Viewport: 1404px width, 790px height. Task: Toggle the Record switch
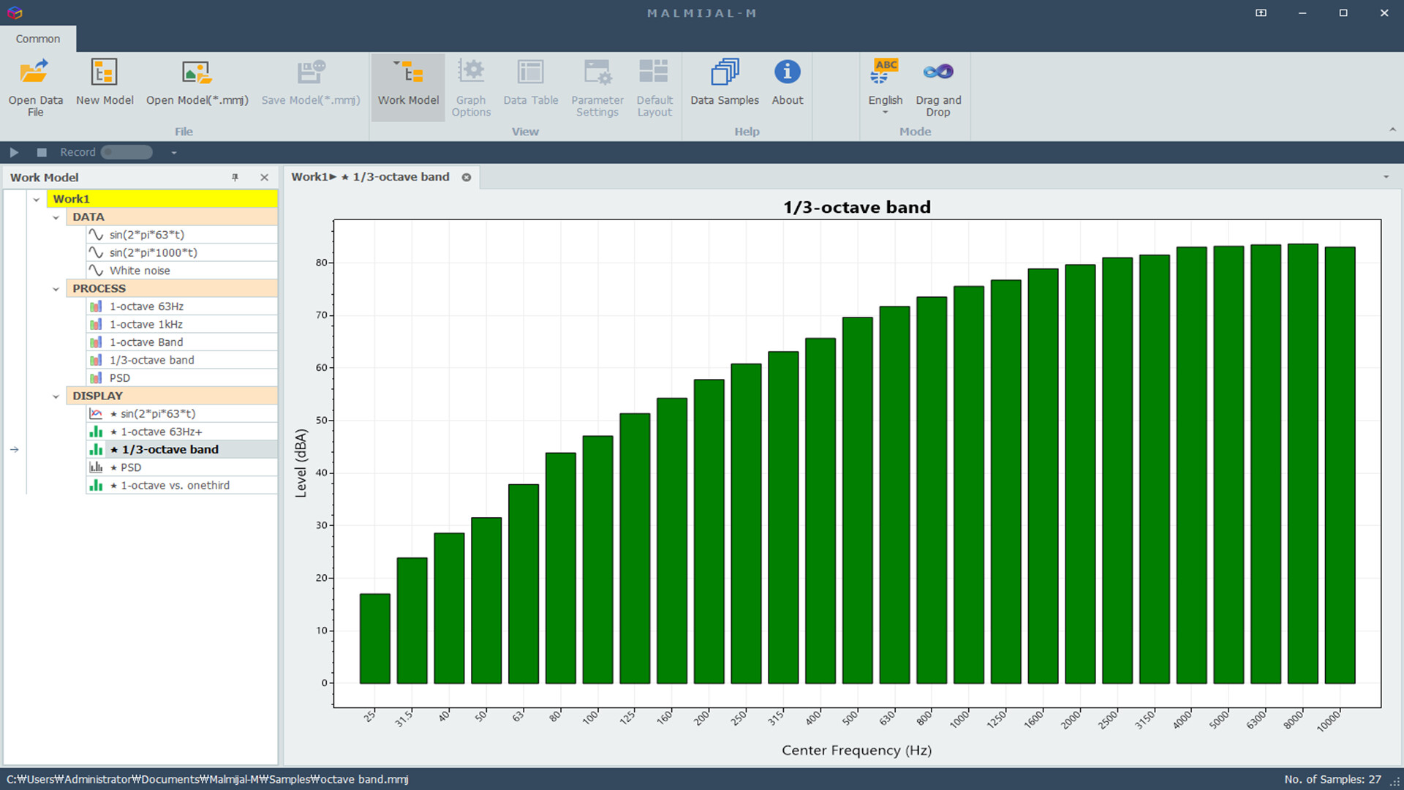pos(125,152)
